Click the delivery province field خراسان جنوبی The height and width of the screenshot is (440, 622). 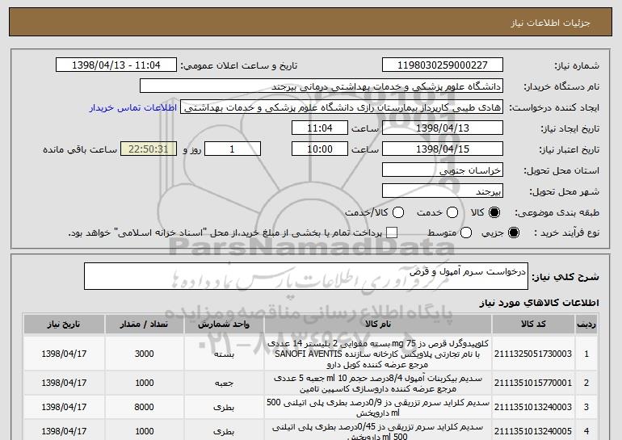point(443,170)
